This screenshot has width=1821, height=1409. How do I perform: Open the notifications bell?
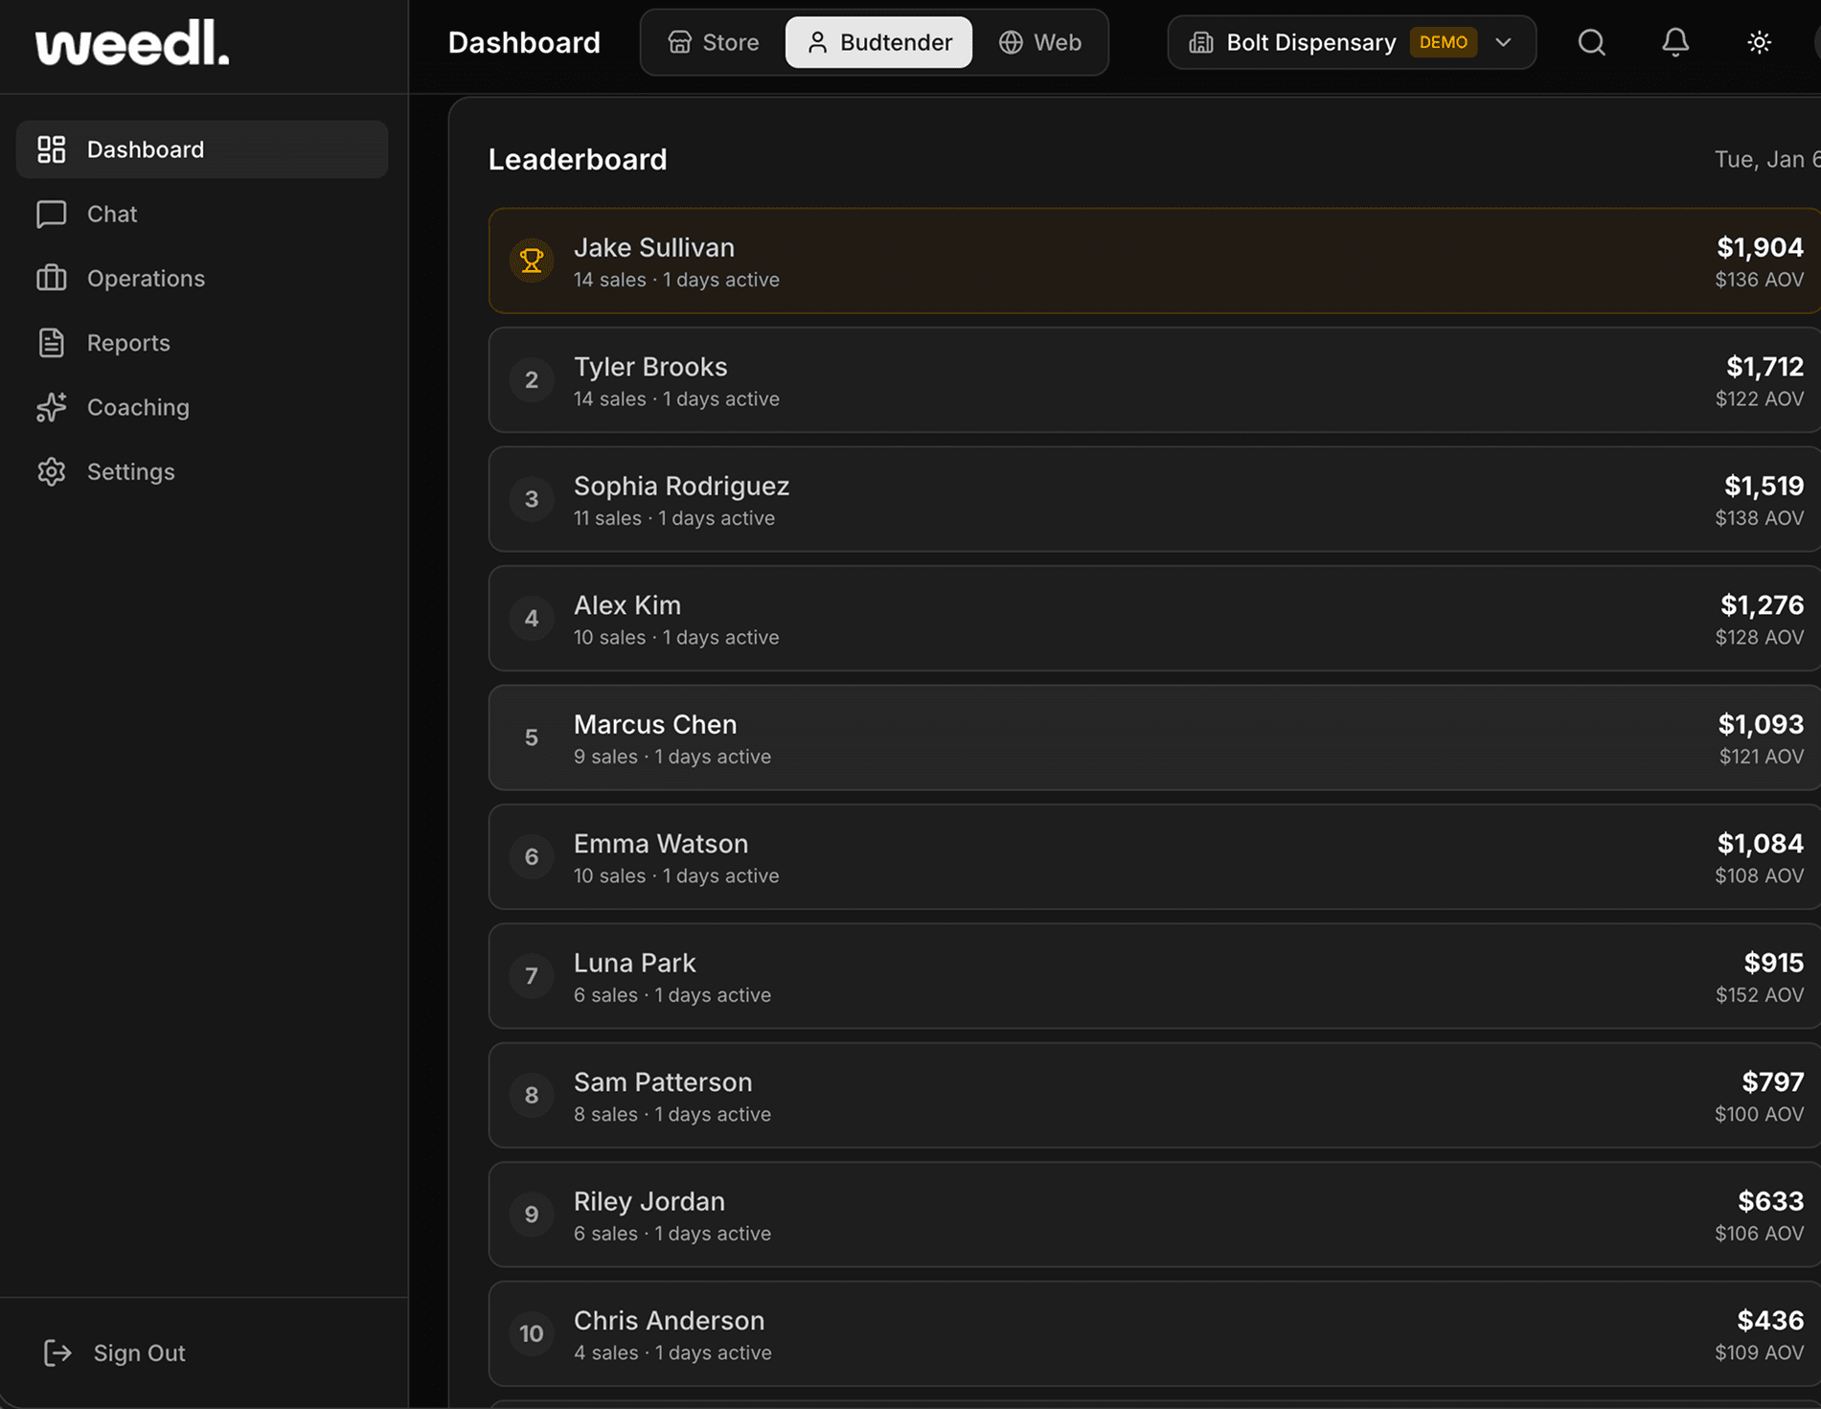tap(1675, 42)
